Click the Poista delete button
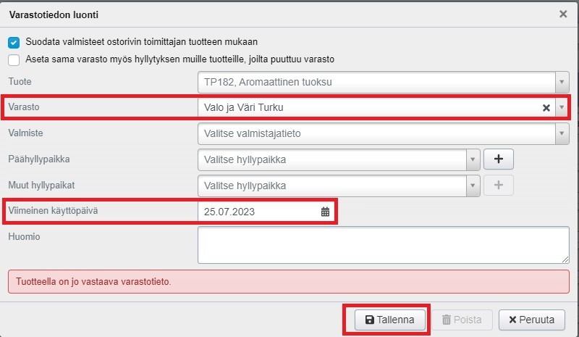Image resolution: width=579 pixels, height=337 pixels. 462,320
